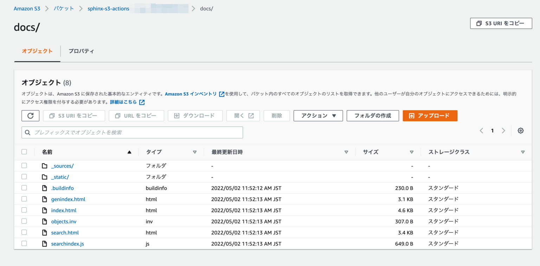This screenshot has height=266, width=540.
Task: Click the external link icon after Amazon S3 インベントリ
Action: [x=222, y=94]
